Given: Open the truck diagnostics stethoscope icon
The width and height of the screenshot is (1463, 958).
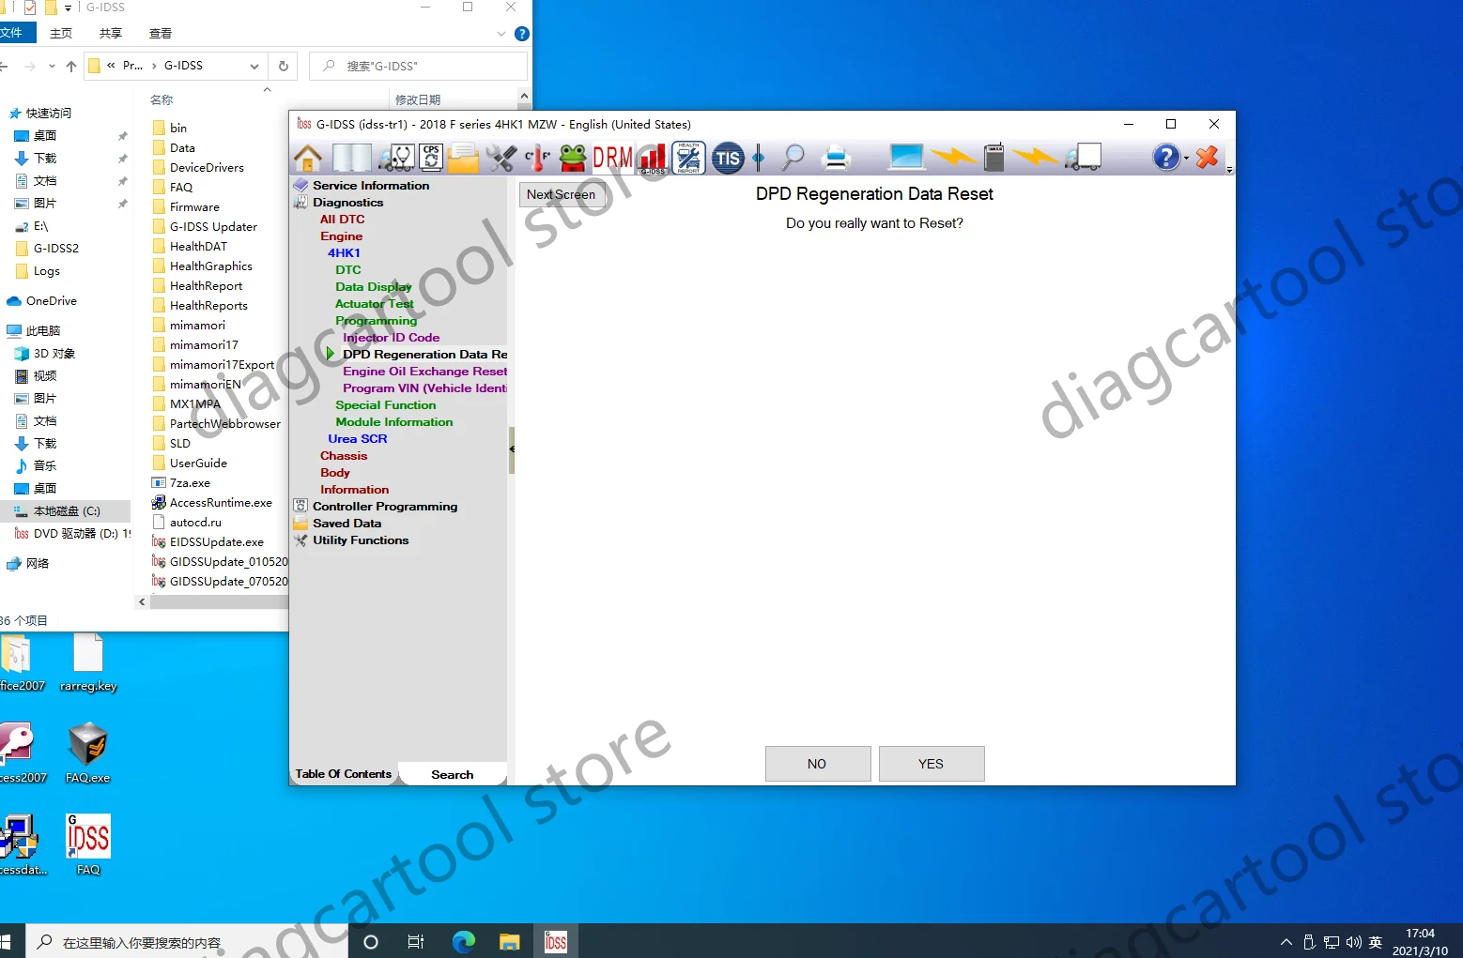Looking at the screenshot, I should 397,158.
